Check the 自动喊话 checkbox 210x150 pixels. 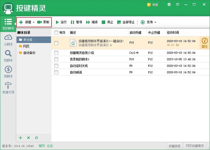point(56,72)
